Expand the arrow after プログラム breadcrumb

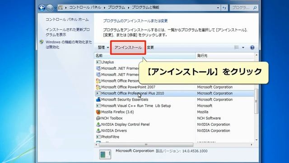tap(128, 8)
